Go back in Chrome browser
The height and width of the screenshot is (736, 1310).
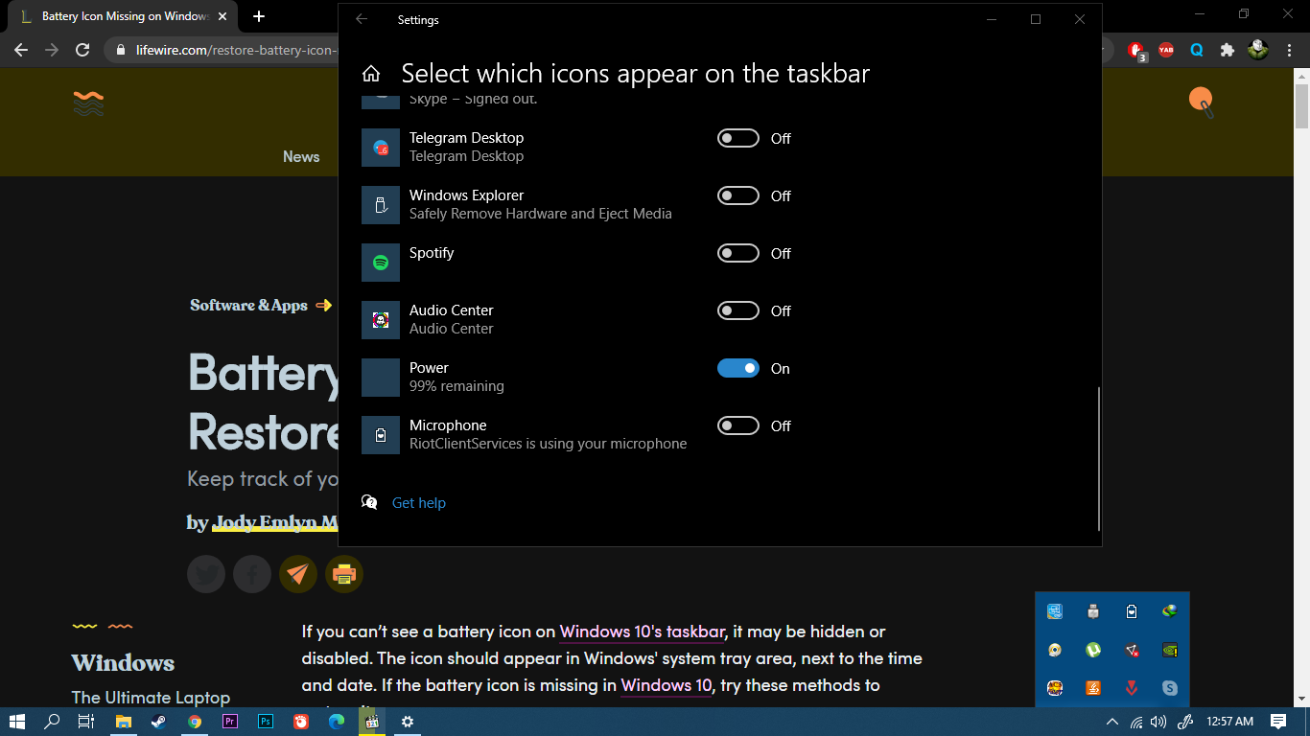(x=21, y=50)
